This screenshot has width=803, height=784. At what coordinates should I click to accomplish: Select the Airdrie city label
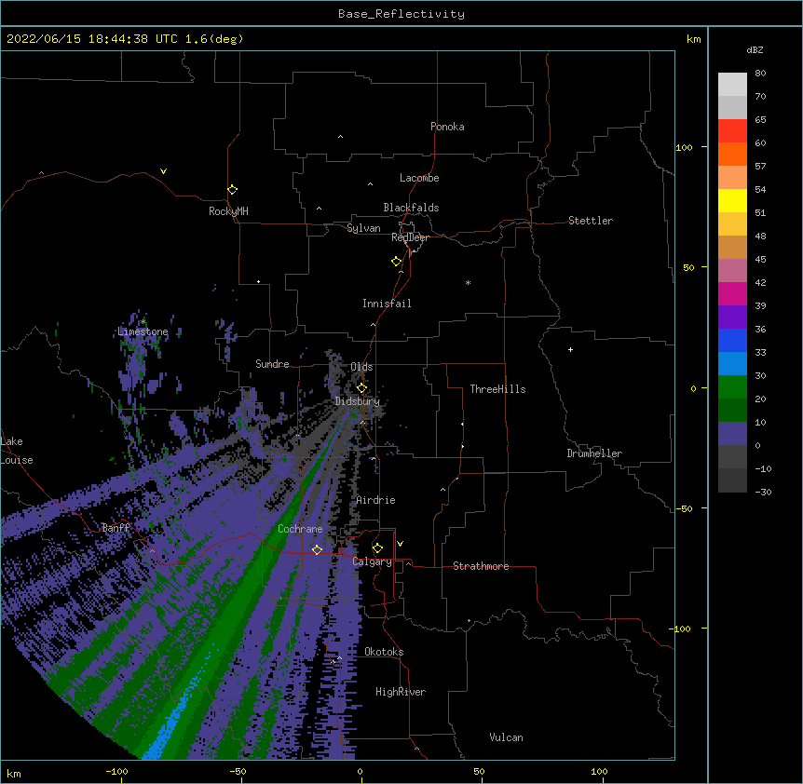point(376,500)
